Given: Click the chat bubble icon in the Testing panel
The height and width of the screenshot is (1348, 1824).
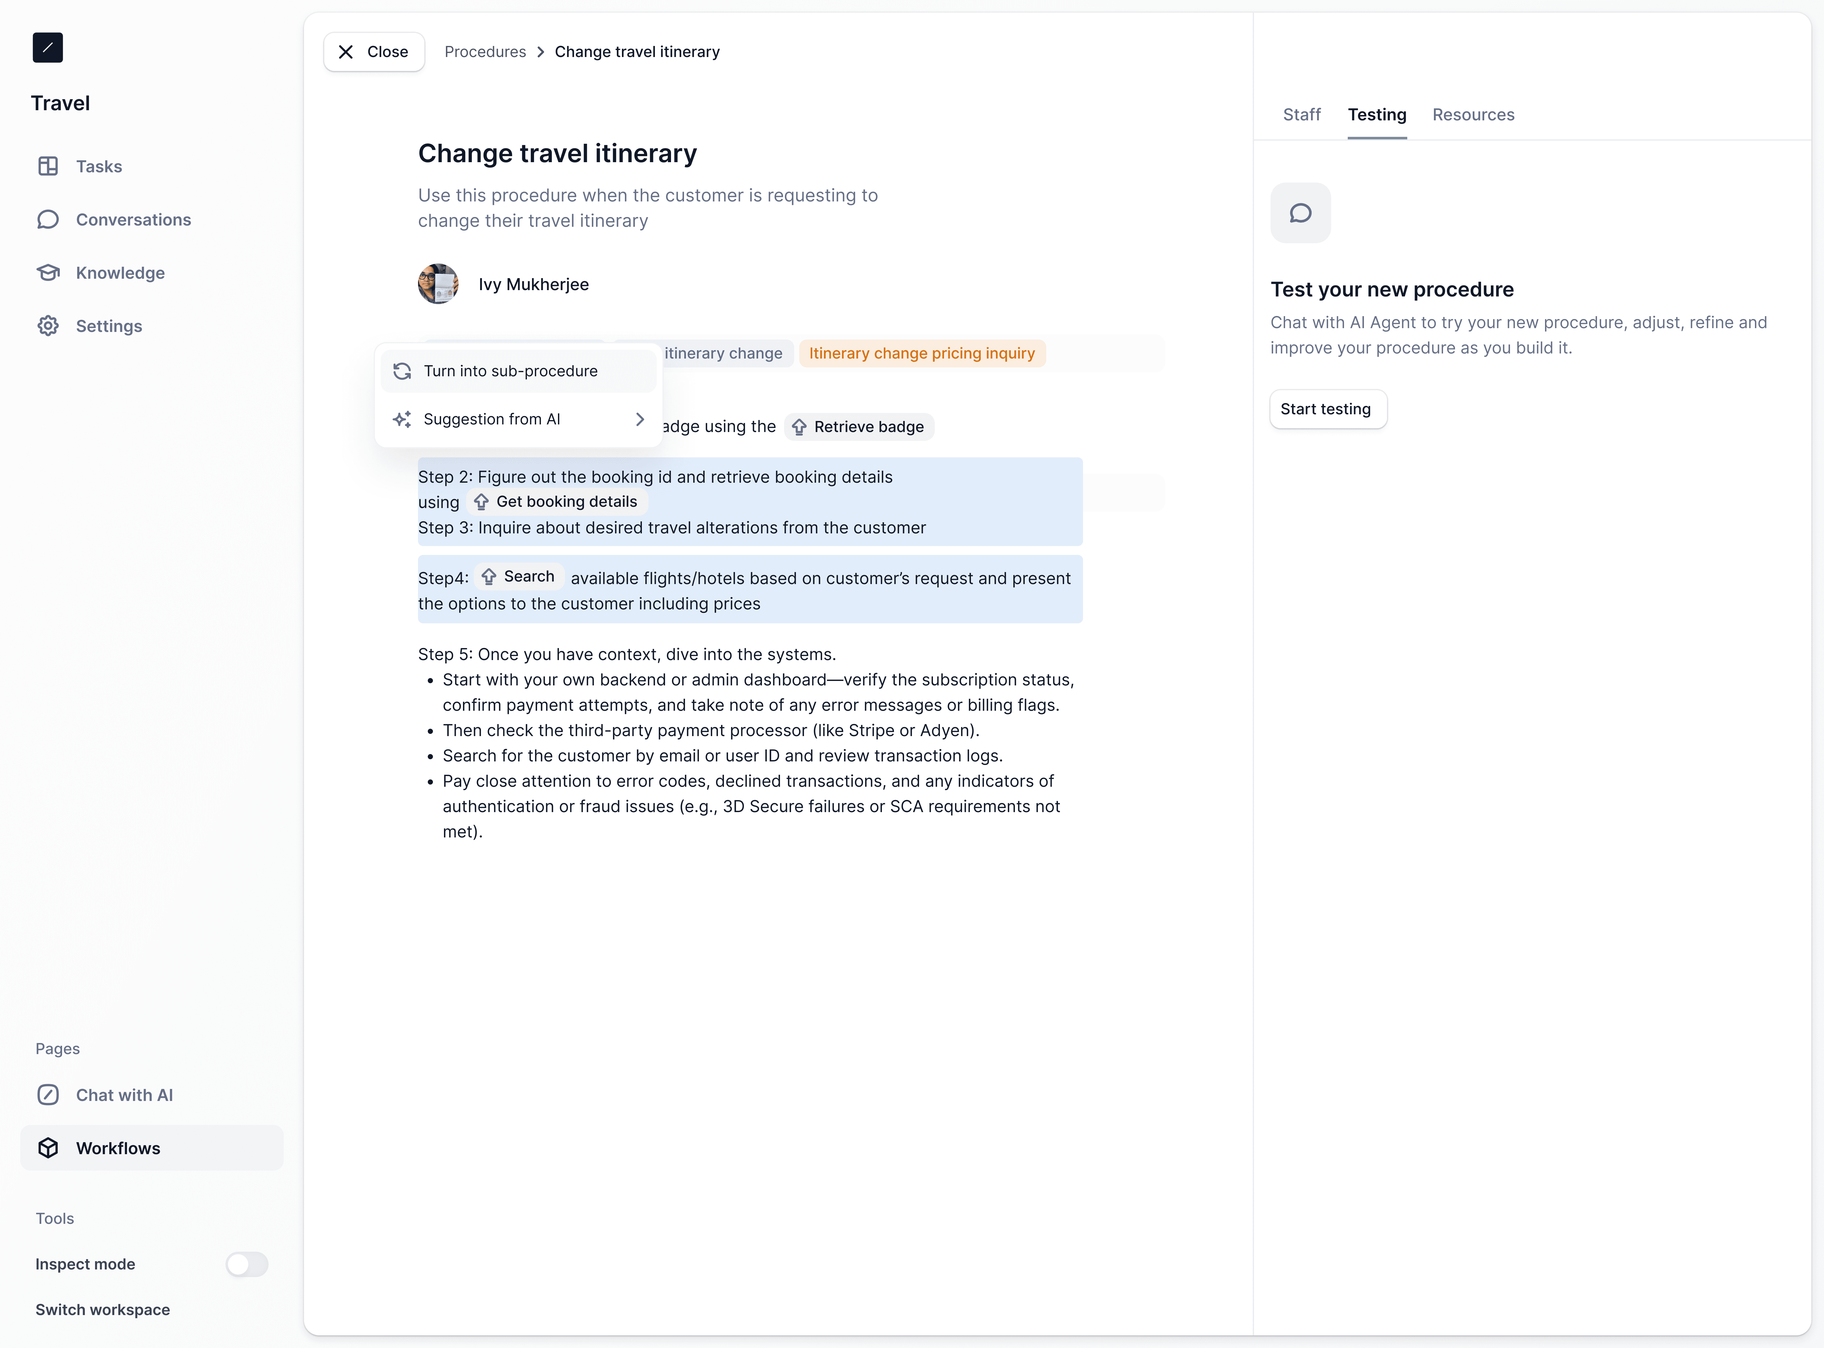Looking at the screenshot, I should [x=1300, y=213].
